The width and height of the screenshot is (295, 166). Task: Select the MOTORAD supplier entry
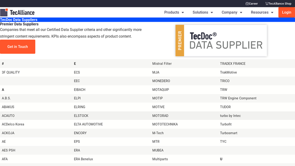(x=160, y=116)
